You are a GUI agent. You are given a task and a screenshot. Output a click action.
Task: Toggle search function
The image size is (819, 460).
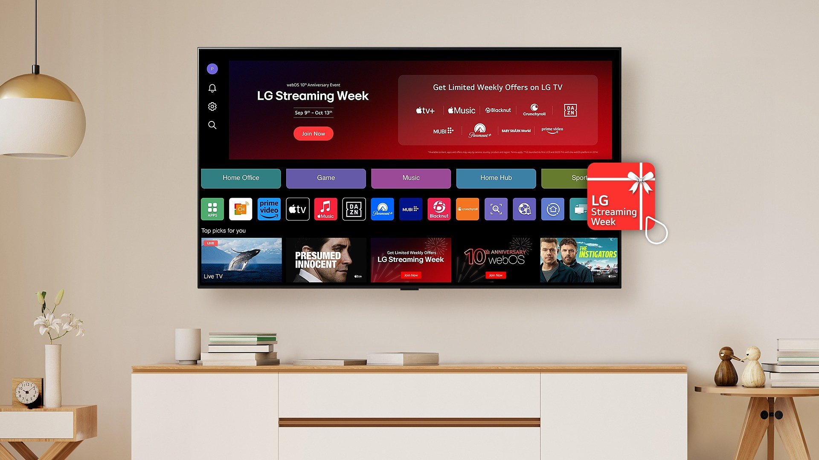coord(212,125)
